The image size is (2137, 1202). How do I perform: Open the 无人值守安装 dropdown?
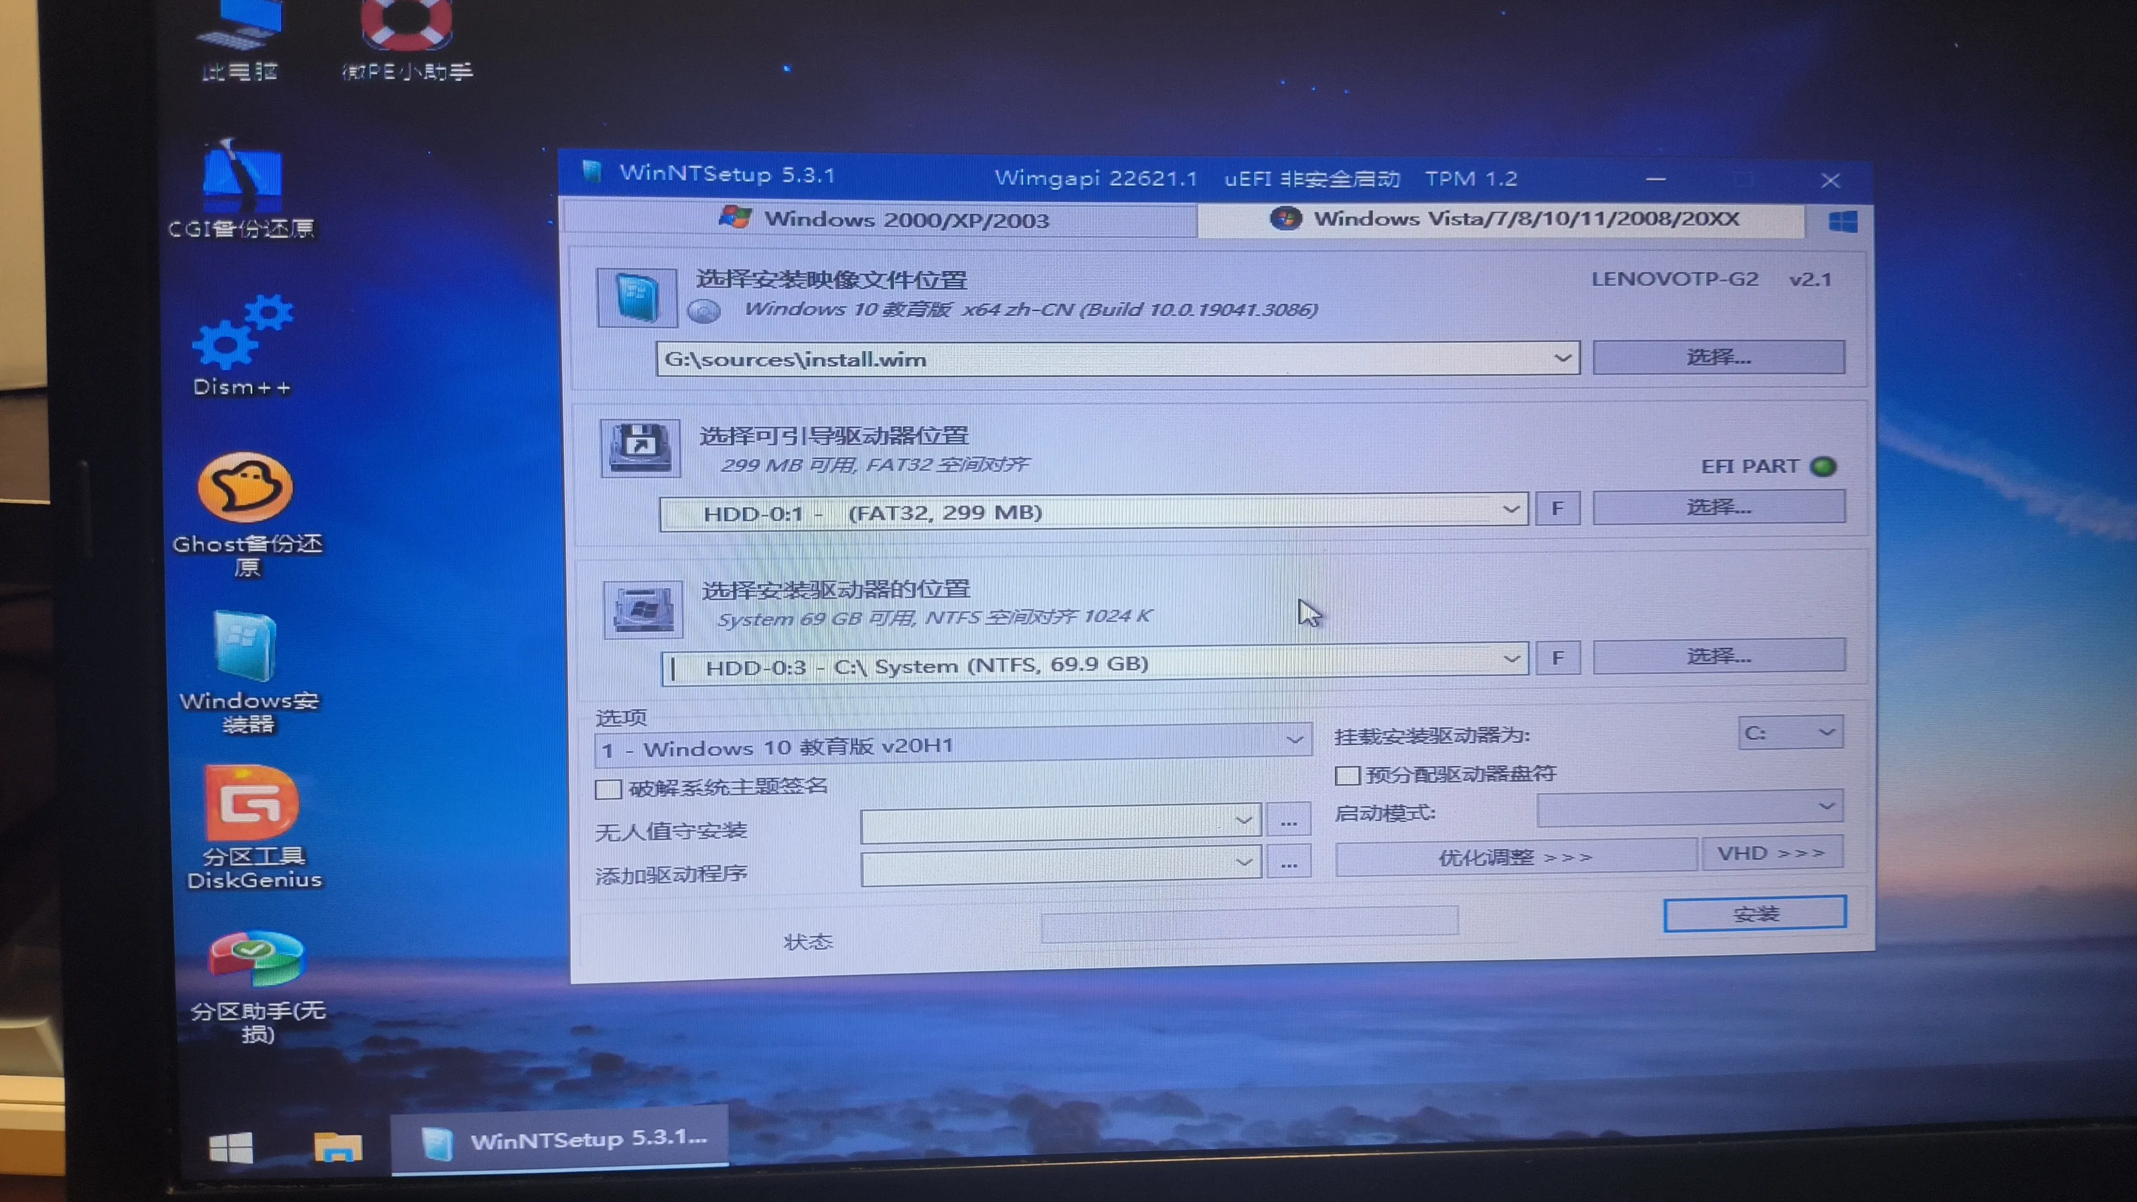pos(1060,824)
